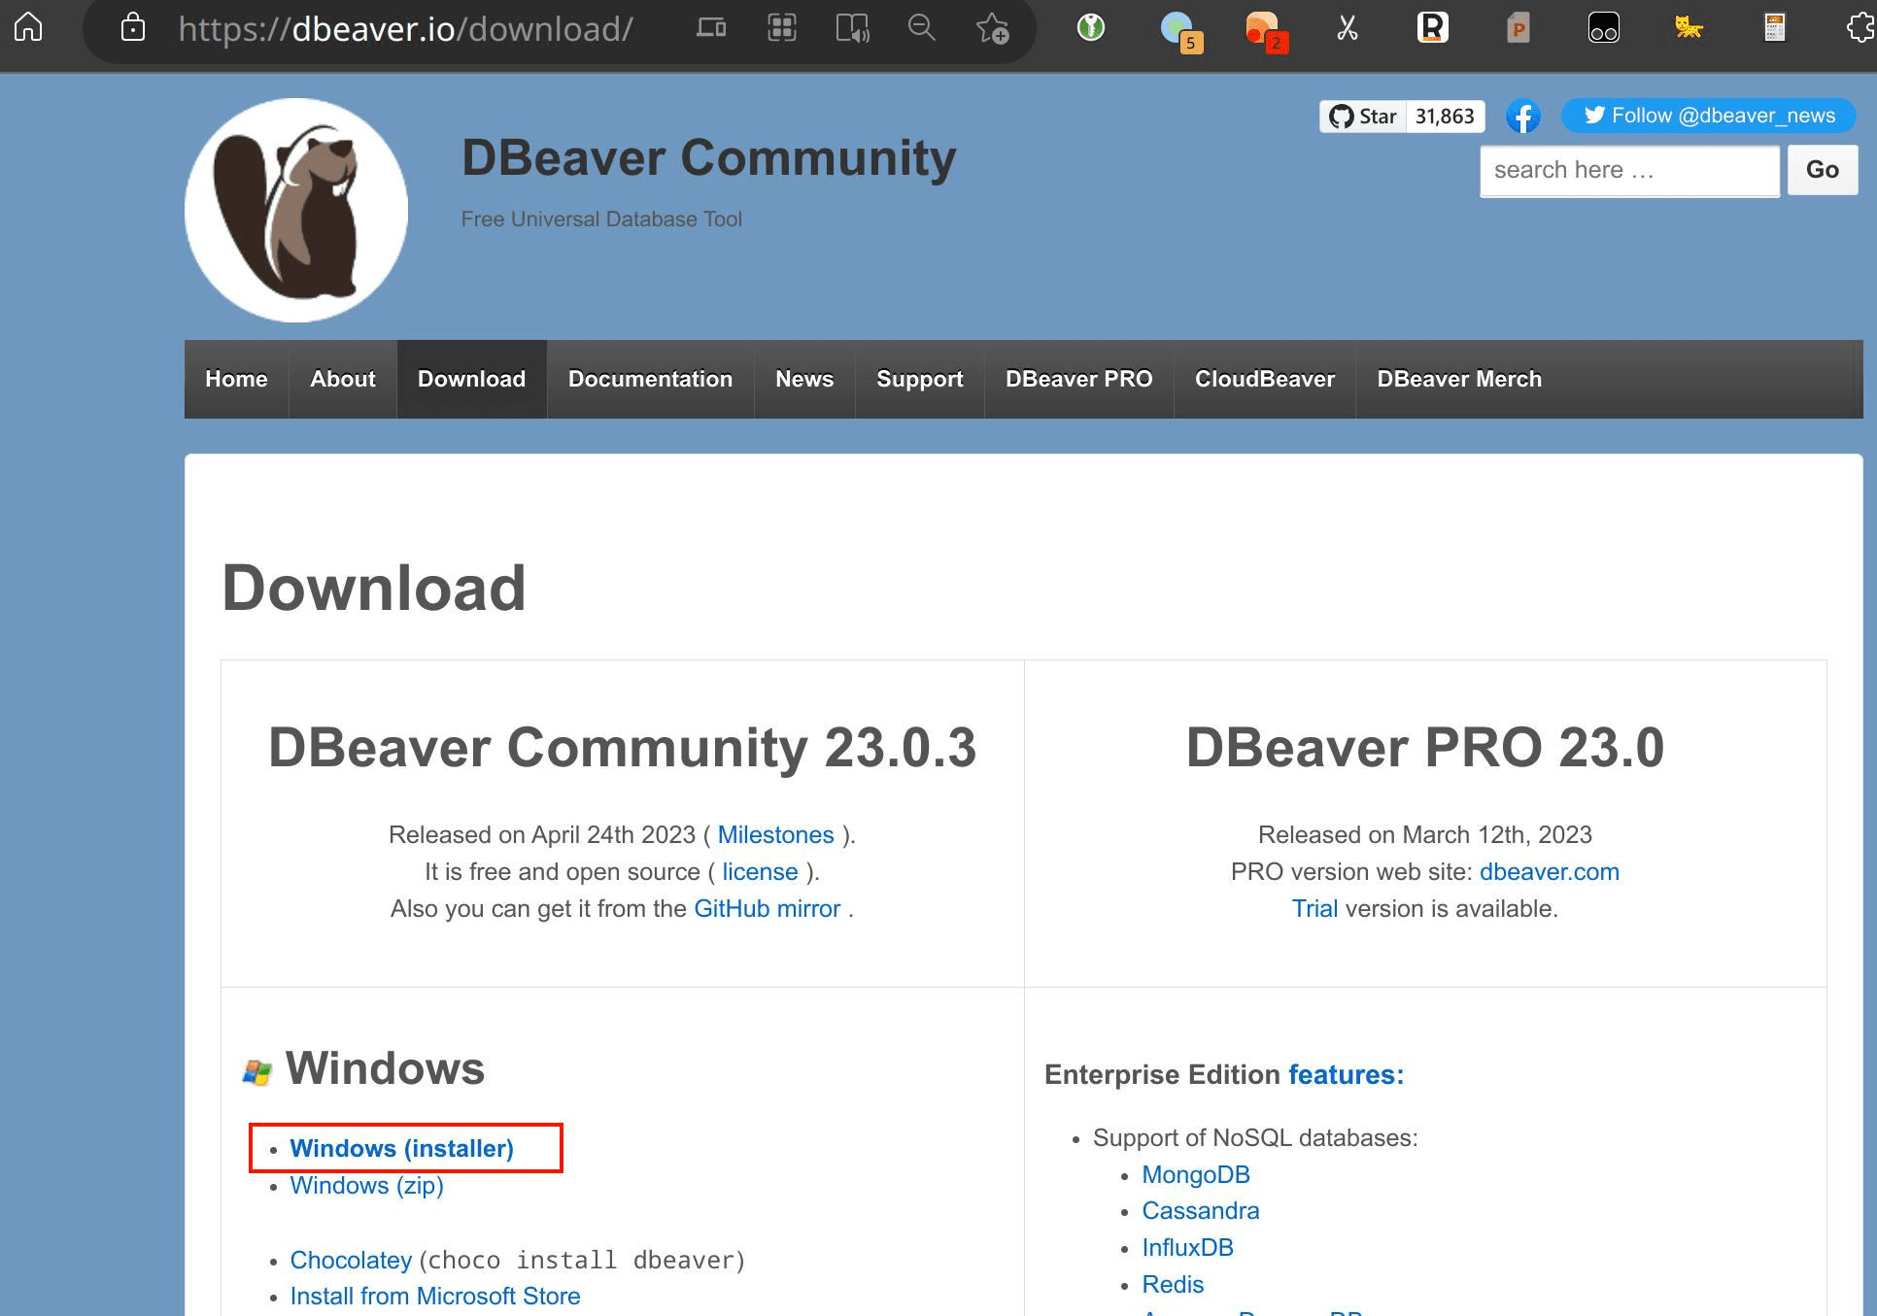The width and height of the screenshot is (1877, 1316).
Task: Click the Go search button
Action: [x=1823, y=170]
